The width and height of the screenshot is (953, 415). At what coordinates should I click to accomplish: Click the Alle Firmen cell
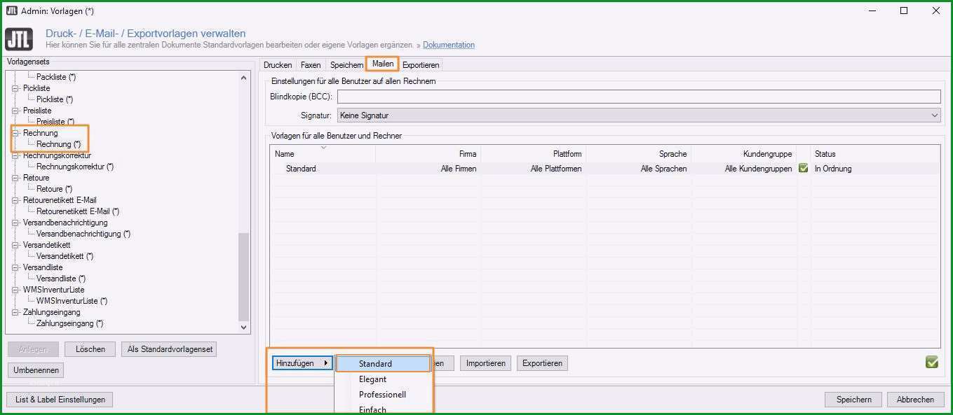(459, 169)
